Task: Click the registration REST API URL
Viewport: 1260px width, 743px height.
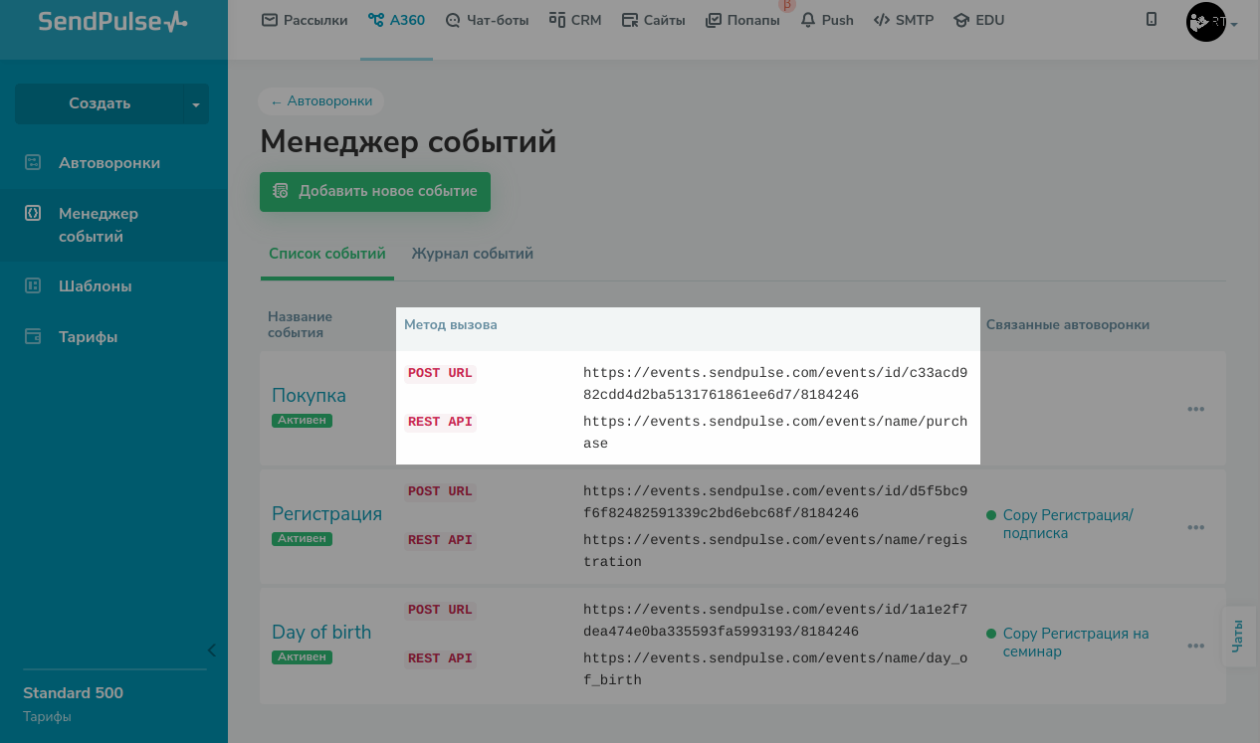Action: (x=775, y=551)
